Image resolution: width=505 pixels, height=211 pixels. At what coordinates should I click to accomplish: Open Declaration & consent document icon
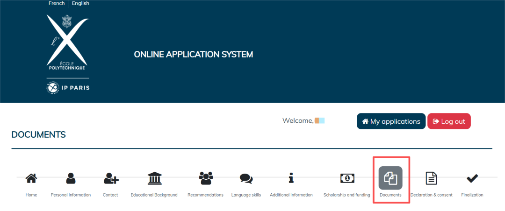pos(431,178)
